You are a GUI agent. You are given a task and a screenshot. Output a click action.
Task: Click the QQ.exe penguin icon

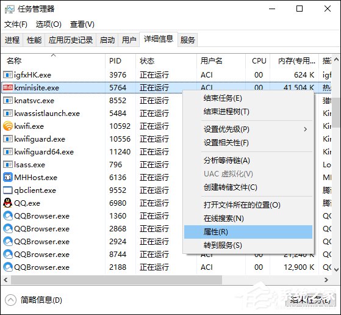8,203
